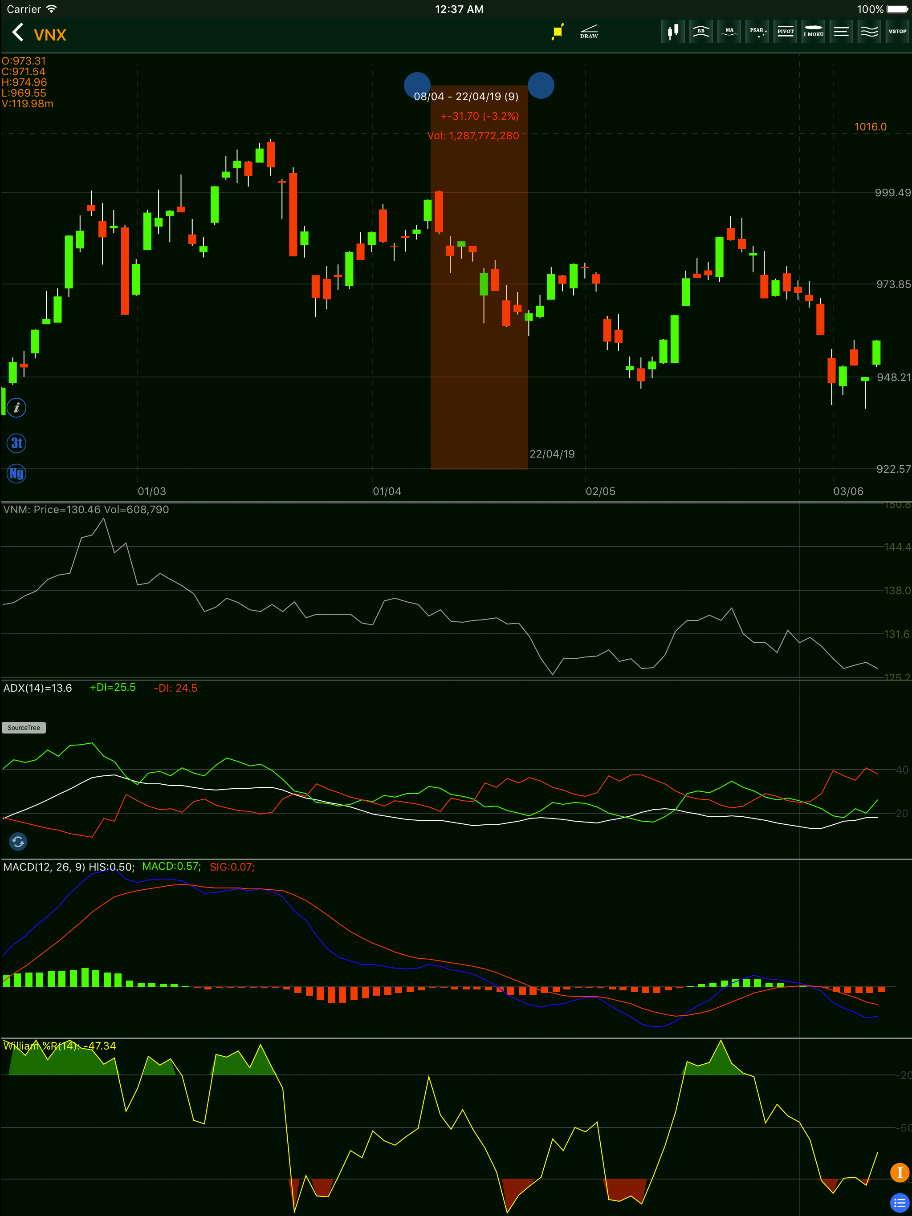Image resolution: width=912 pixels, height=1216 pixels.
Task: Tap the +DI=25.5 value
Action: pyautogui.click(x=113, y=687)
